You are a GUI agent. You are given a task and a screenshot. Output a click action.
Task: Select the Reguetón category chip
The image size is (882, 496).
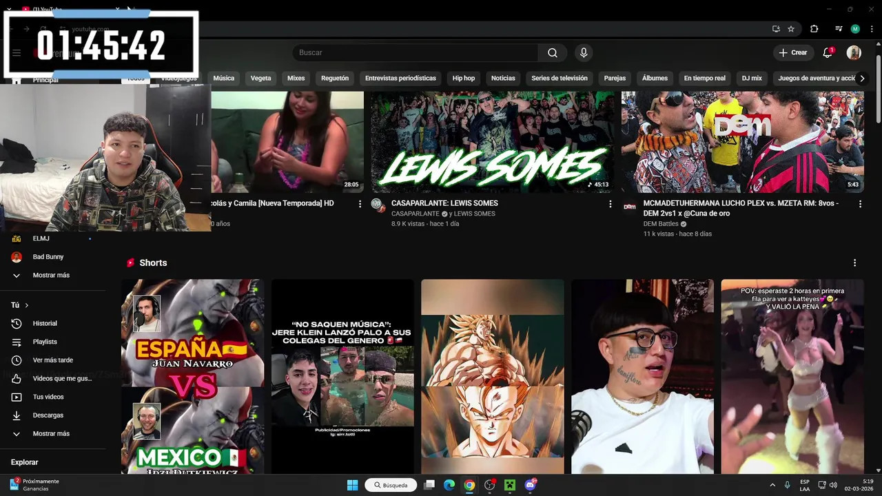pos(335,79)
